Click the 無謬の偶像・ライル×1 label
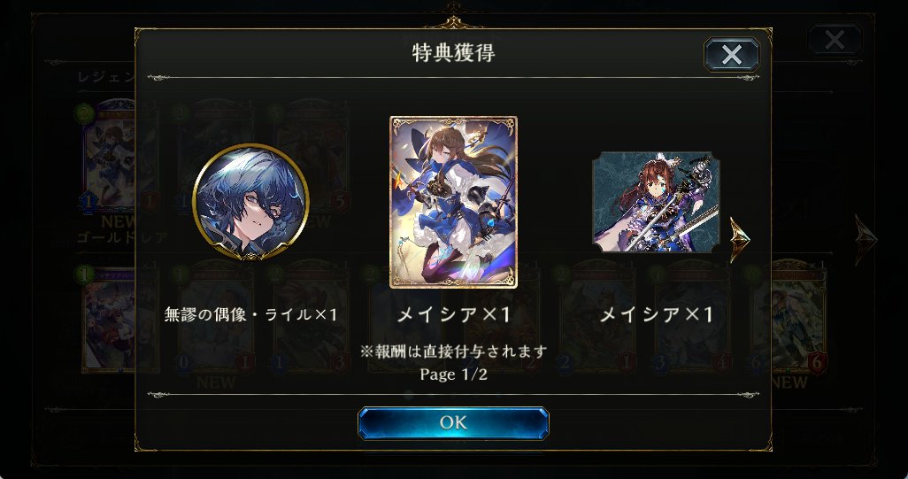 point(250,314)
